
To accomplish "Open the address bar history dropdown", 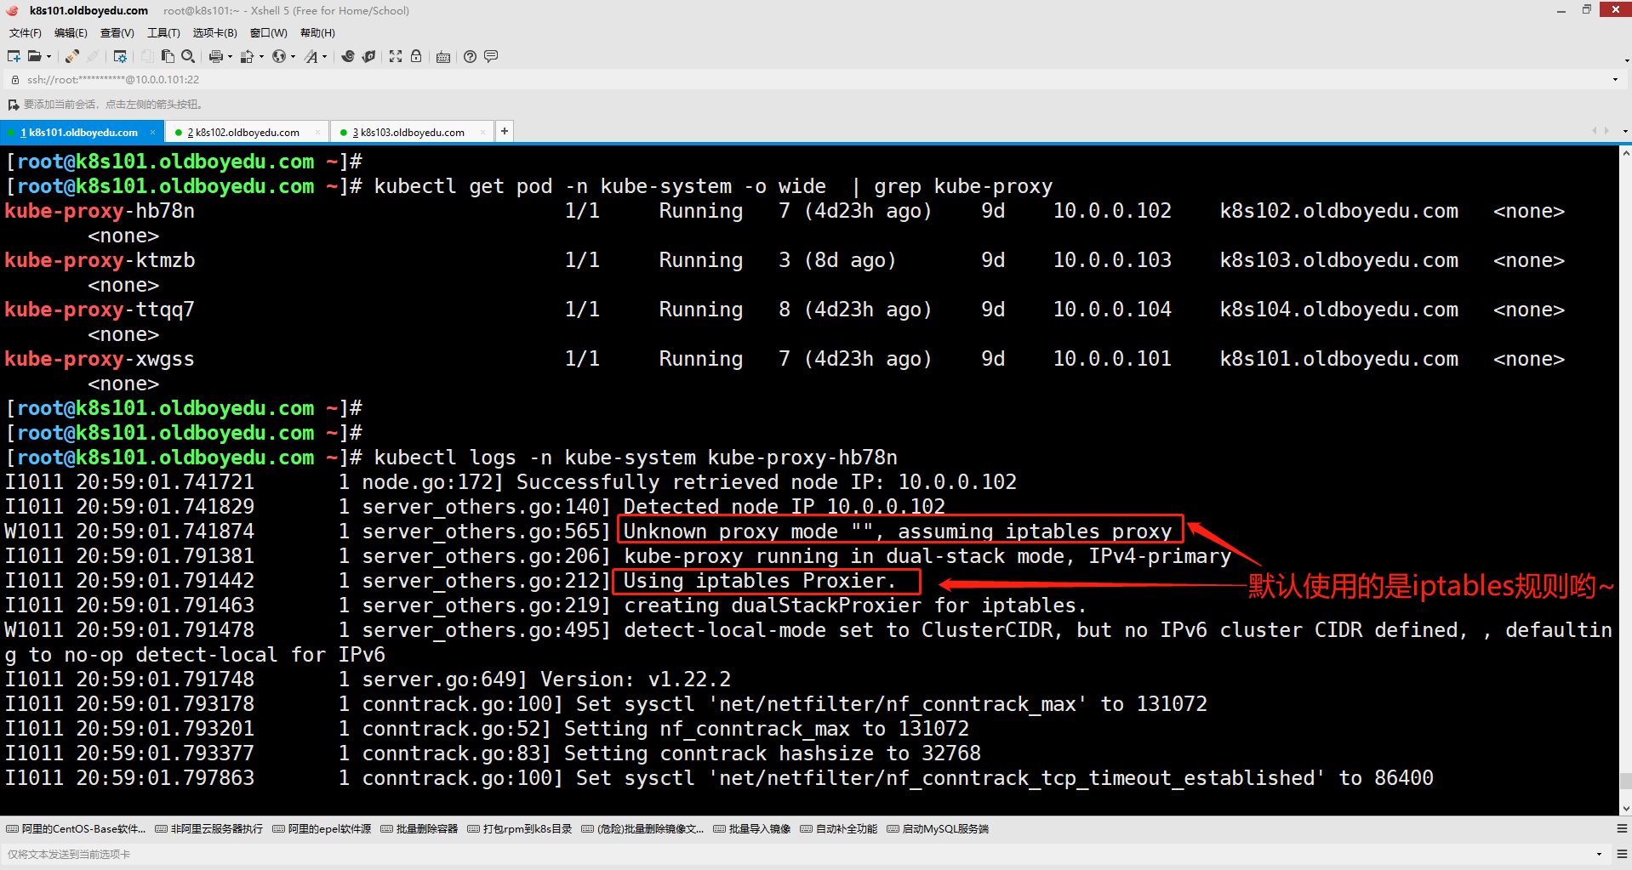I will [1615, 80].
